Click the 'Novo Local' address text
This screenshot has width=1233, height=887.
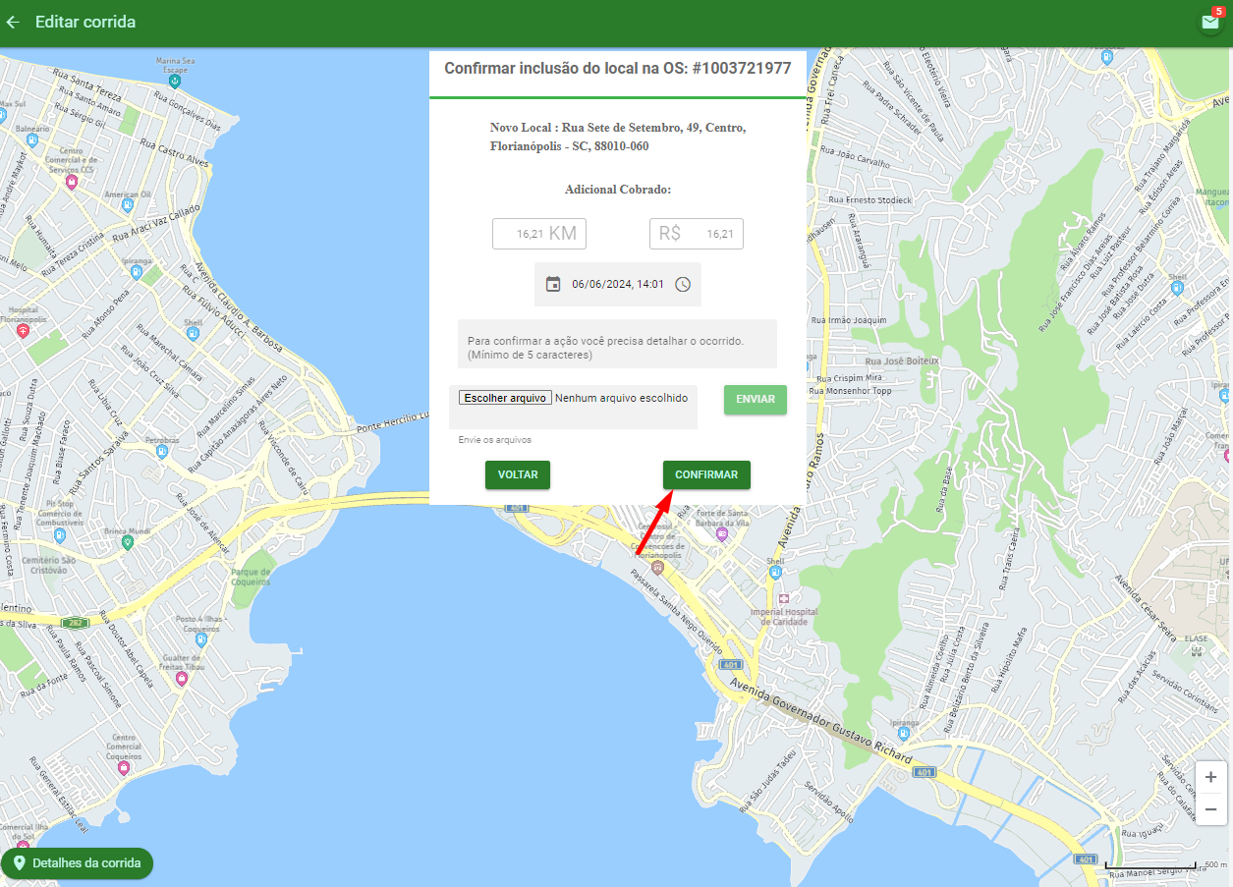[618, 138]
